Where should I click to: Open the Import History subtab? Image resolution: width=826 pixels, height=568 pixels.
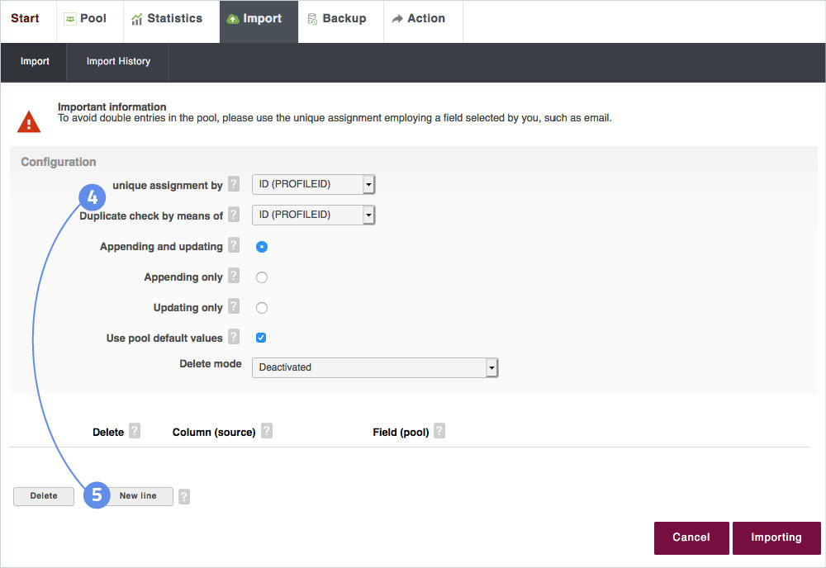[x=118, y=62]
